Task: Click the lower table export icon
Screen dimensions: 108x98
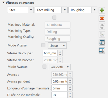Action: point(102,51)
